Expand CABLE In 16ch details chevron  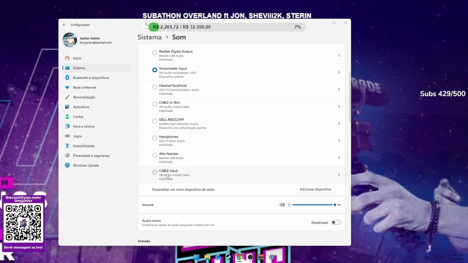(x=339, y=106)
